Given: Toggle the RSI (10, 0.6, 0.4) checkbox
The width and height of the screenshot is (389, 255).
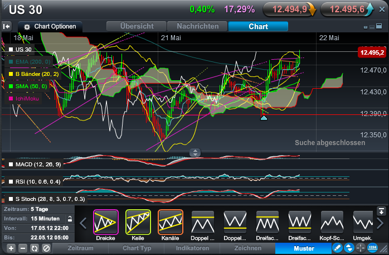Looking at the screenshot, I should (x=11, y=182).
